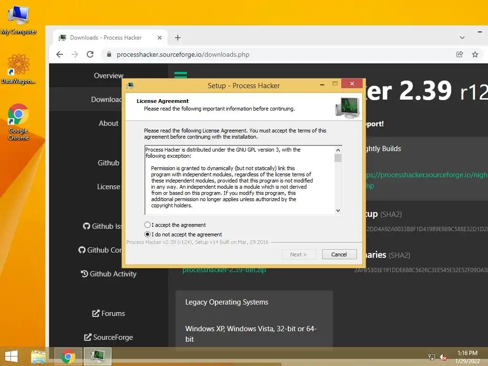Click Chrome forward navigation arrow
This screenshot has height=366, width=488.
pyautogui.click(x=75, y=54)
